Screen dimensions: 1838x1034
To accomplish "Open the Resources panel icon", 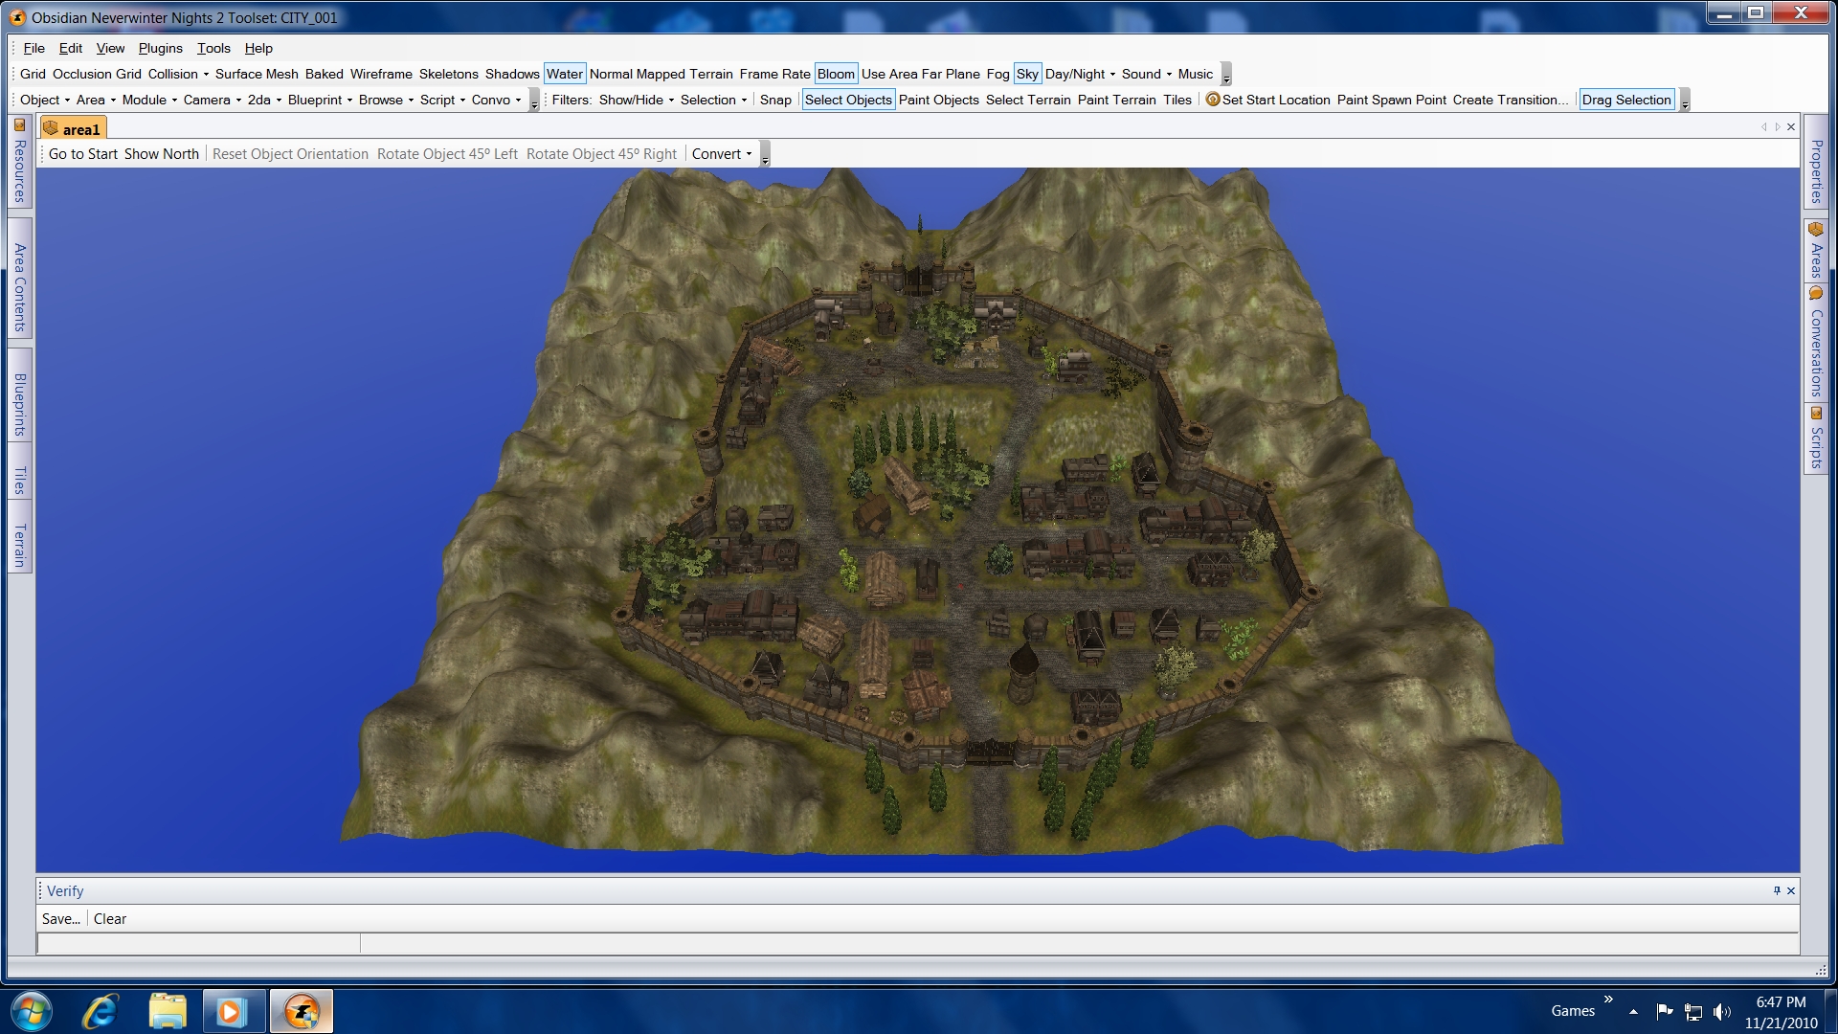I will [x=19, y=125].
